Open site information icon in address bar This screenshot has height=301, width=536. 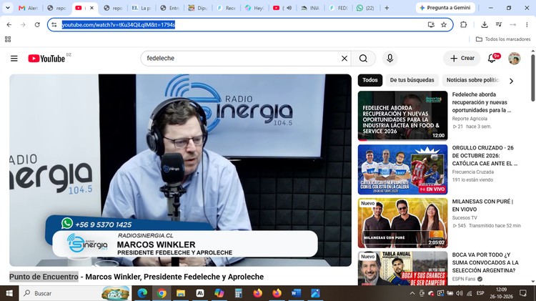[x=54, y=24]
